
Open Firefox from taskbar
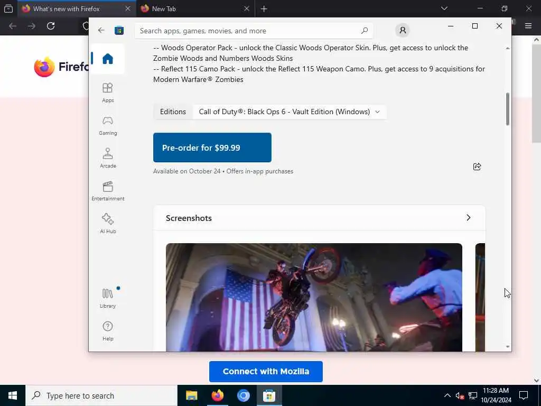pos(217,395)
